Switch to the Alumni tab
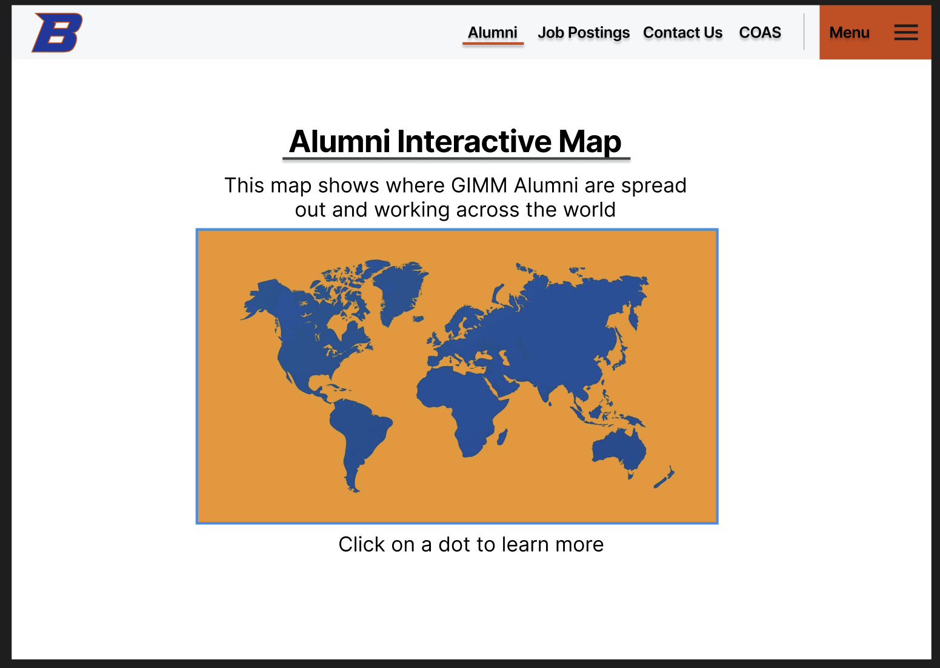This screenshot has height=668, width=940. pyautogui.click(x=492, y=33)
